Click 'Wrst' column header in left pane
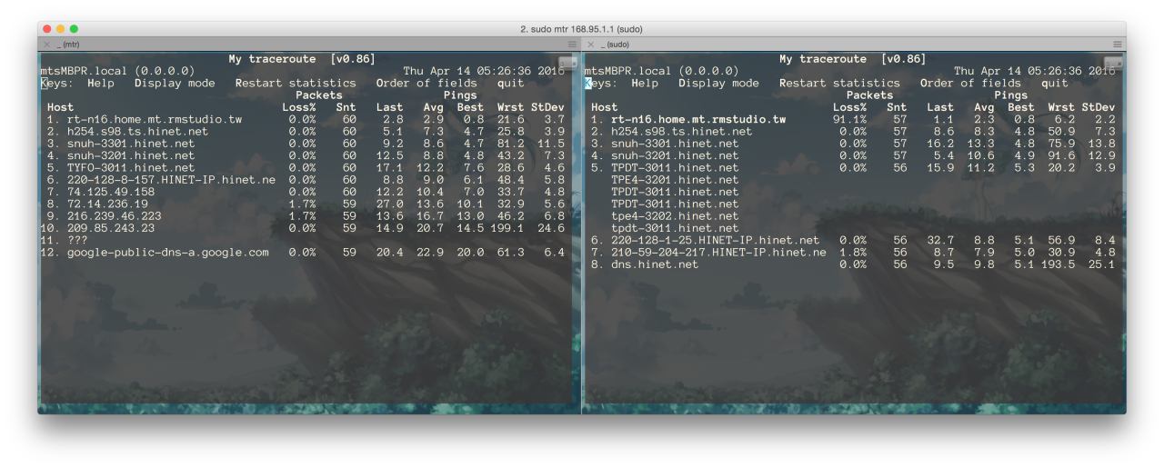The width and height of the screenshot is (1164, 468). (511, 107)
